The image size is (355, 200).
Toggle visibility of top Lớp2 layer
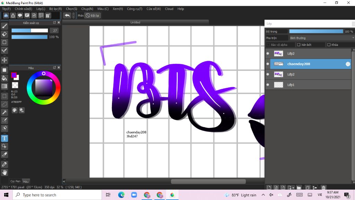click(x=268, y=53)
